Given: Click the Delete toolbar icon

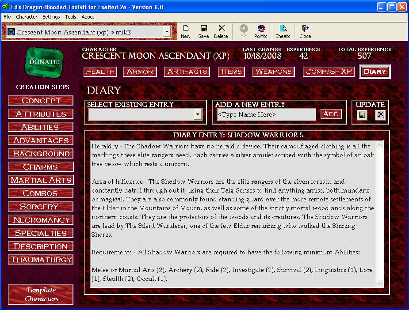Looking at the screenshot, I should pyautogui.click(x=221, y=31).
